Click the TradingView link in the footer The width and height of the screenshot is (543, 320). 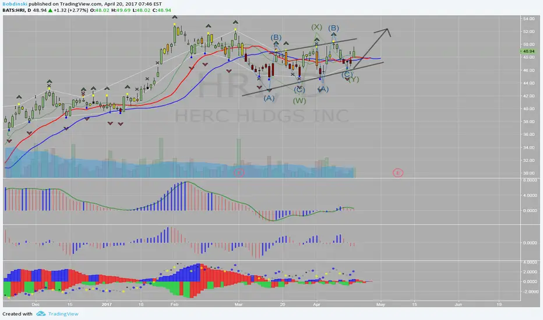tap(63, 314)
